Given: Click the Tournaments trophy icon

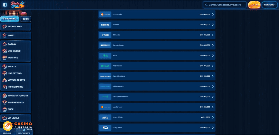Looking at the screenshot, I should [x=5, y=102].
